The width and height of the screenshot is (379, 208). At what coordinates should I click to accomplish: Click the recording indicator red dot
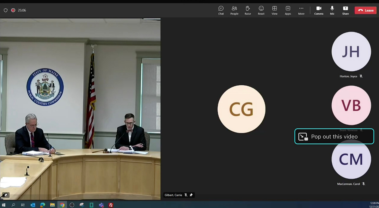tap(13, 10)
